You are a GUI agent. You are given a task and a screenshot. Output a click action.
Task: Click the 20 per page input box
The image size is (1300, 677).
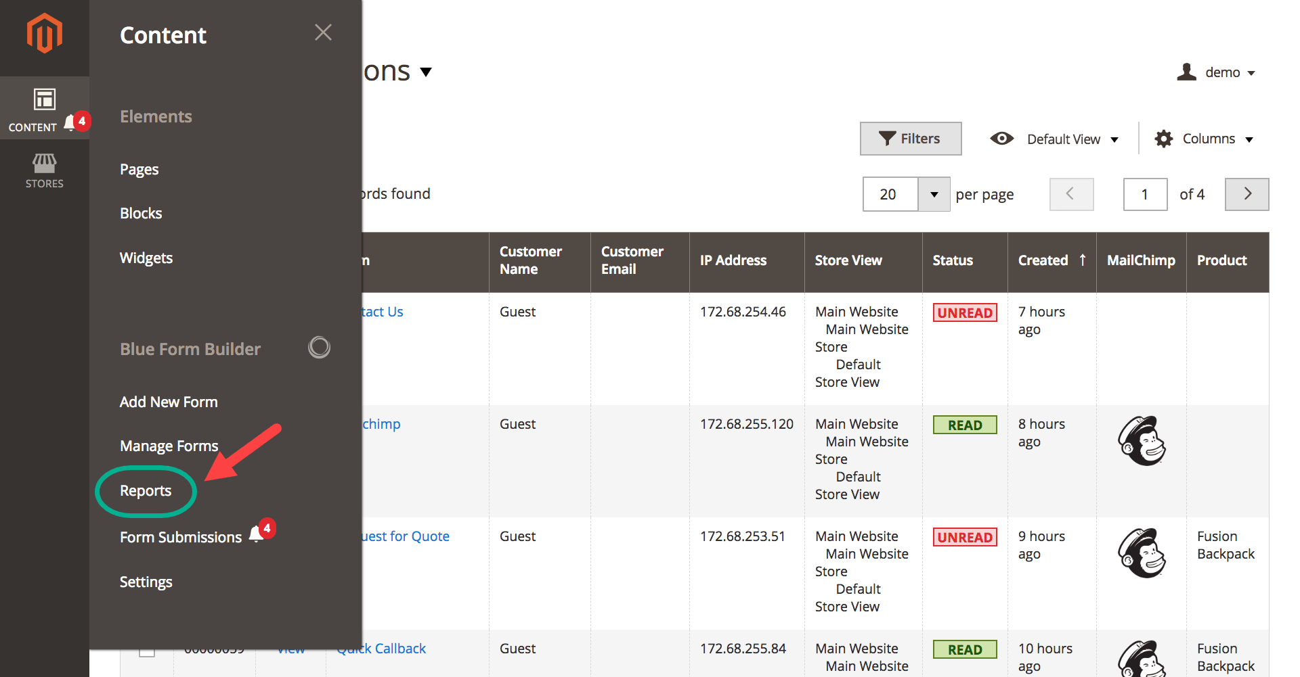coord(890,194)
